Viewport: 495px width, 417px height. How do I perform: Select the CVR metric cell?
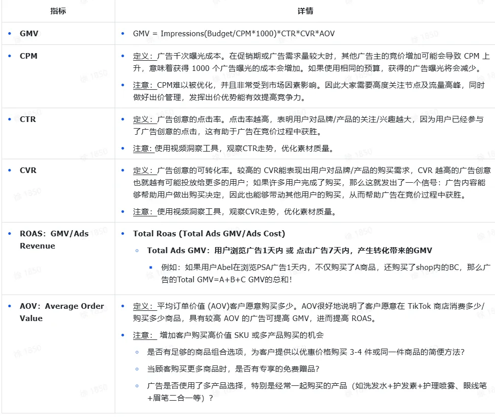(59, 191)
